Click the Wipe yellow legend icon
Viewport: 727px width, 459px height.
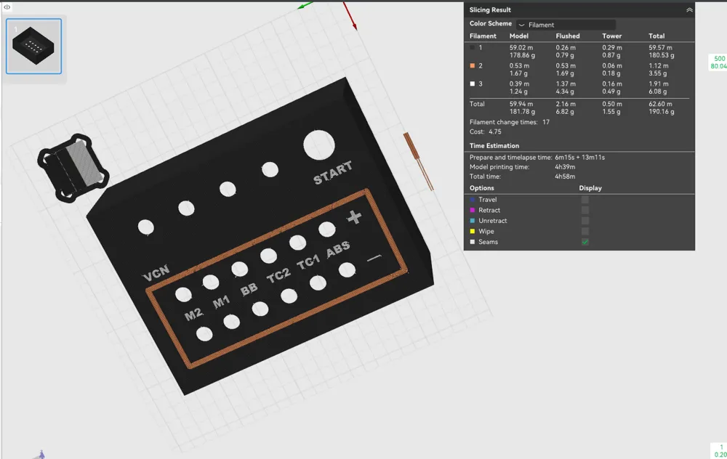[473, 232]
